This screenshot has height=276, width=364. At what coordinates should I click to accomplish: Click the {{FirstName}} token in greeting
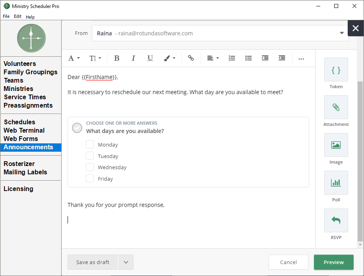click(x=100, y=77)
